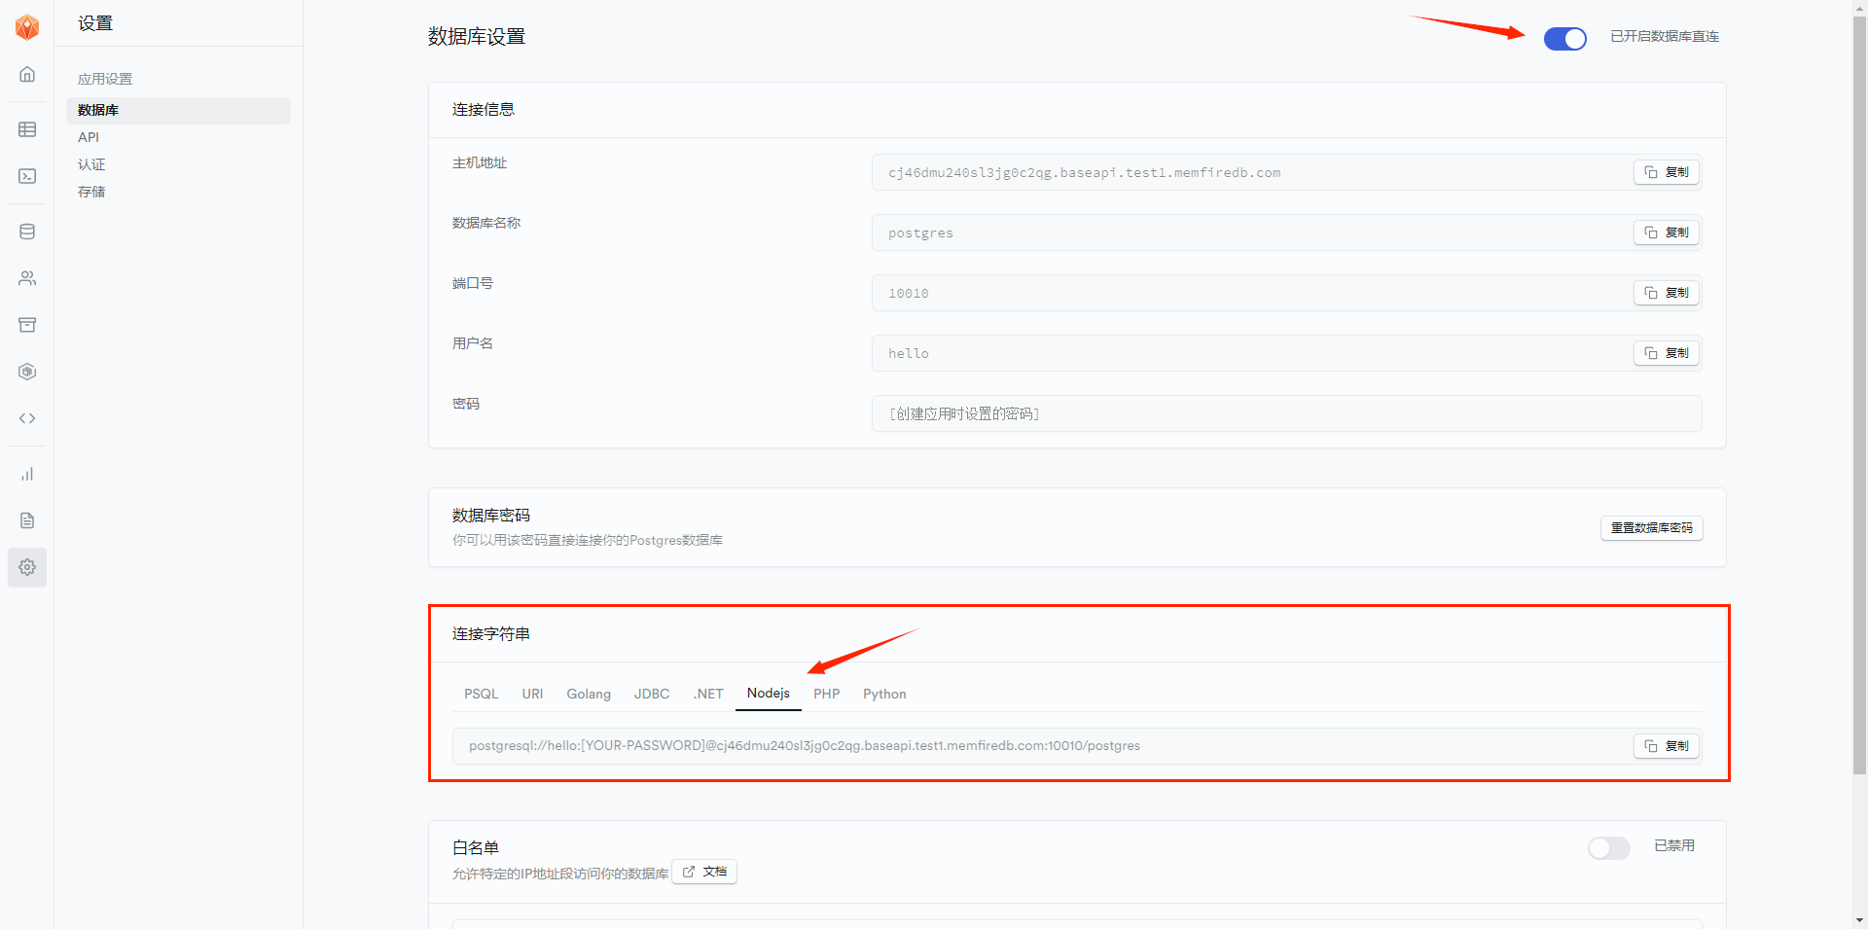
Task: Click the page vertical scrollbar
Action: pos(1859,394)
